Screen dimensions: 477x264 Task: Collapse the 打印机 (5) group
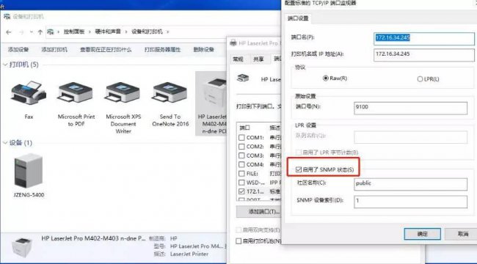coord(5,65)
